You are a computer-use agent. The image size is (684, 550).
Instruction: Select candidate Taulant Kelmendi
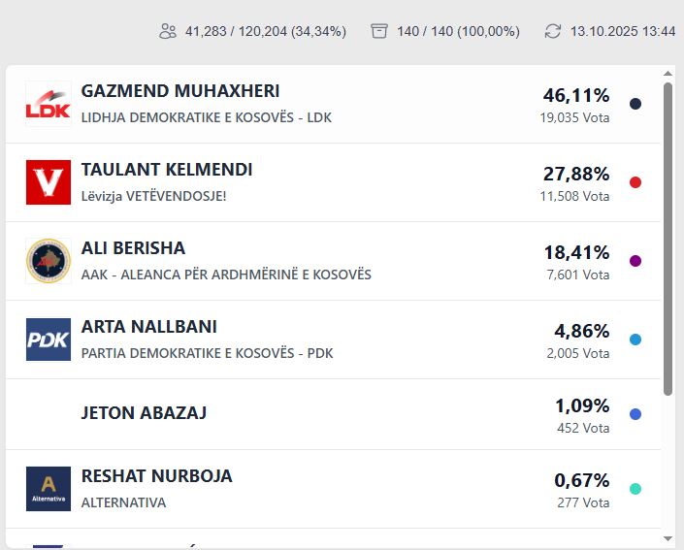click(x=167, y=170)
